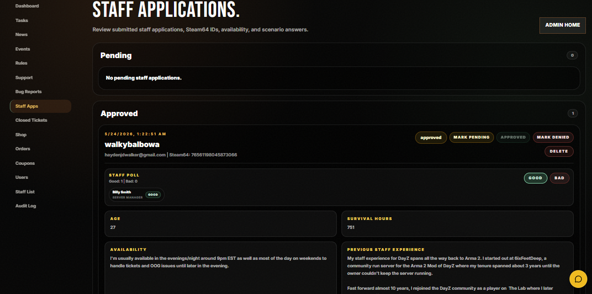
Task: Click the Approved count badge
Action: tap(572, 113)
